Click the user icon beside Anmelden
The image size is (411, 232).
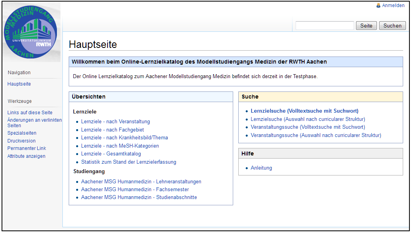[378, 5]
